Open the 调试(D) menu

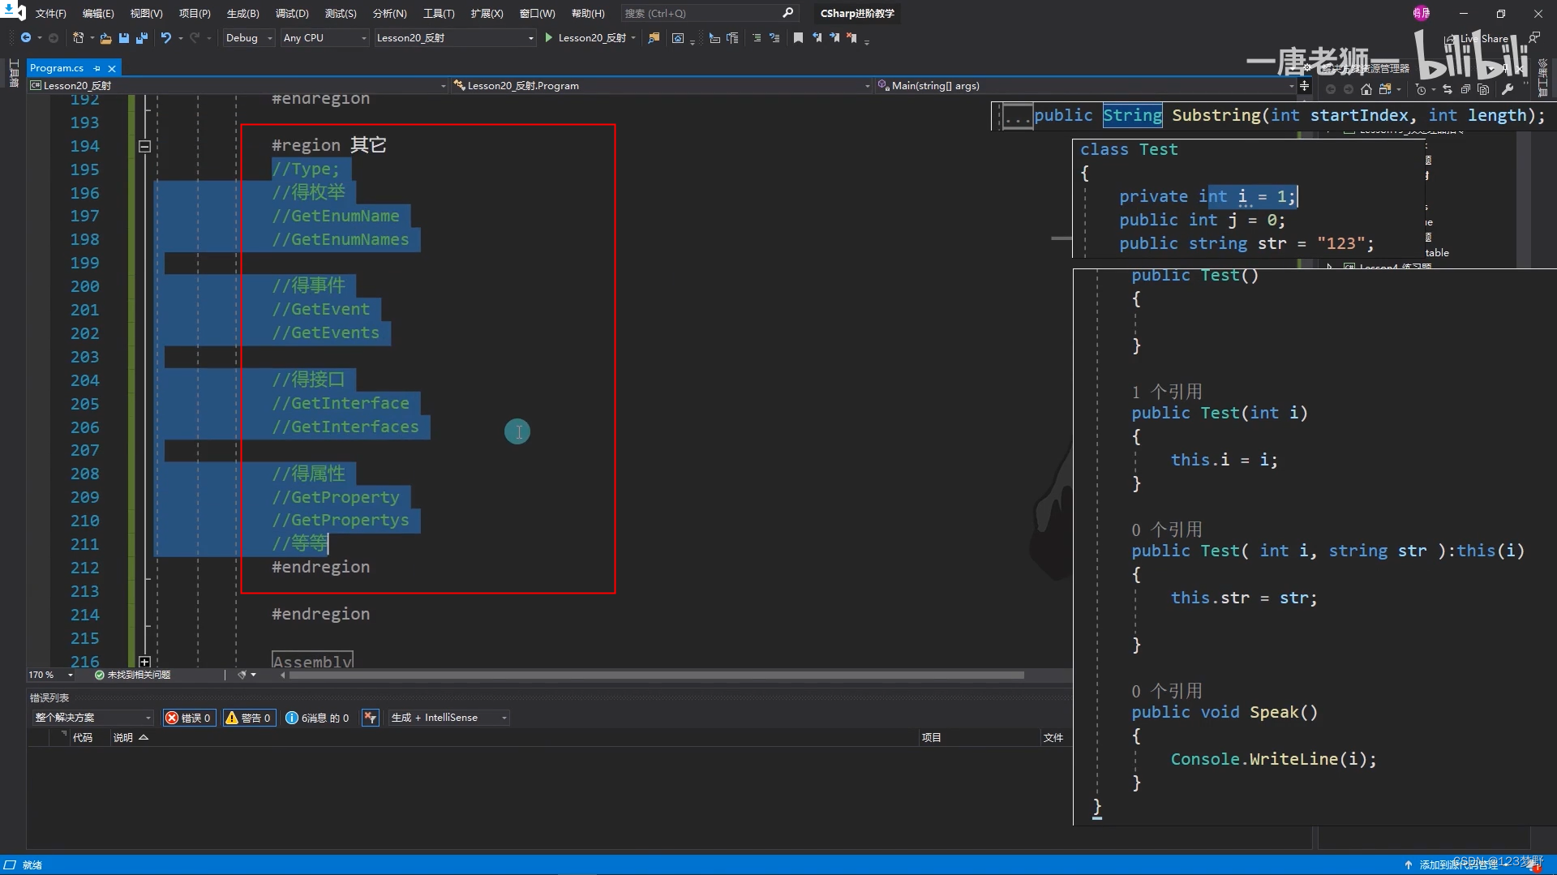click(x=292, y=13)
